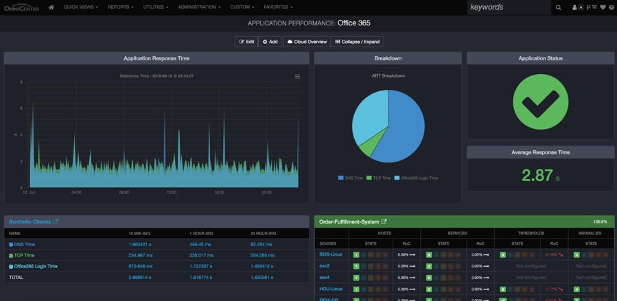Click the circled A icon in navbar
Image resolution: width=617 pixels, height=301 pixels.
pyautogui.click(x=580, y=7)
